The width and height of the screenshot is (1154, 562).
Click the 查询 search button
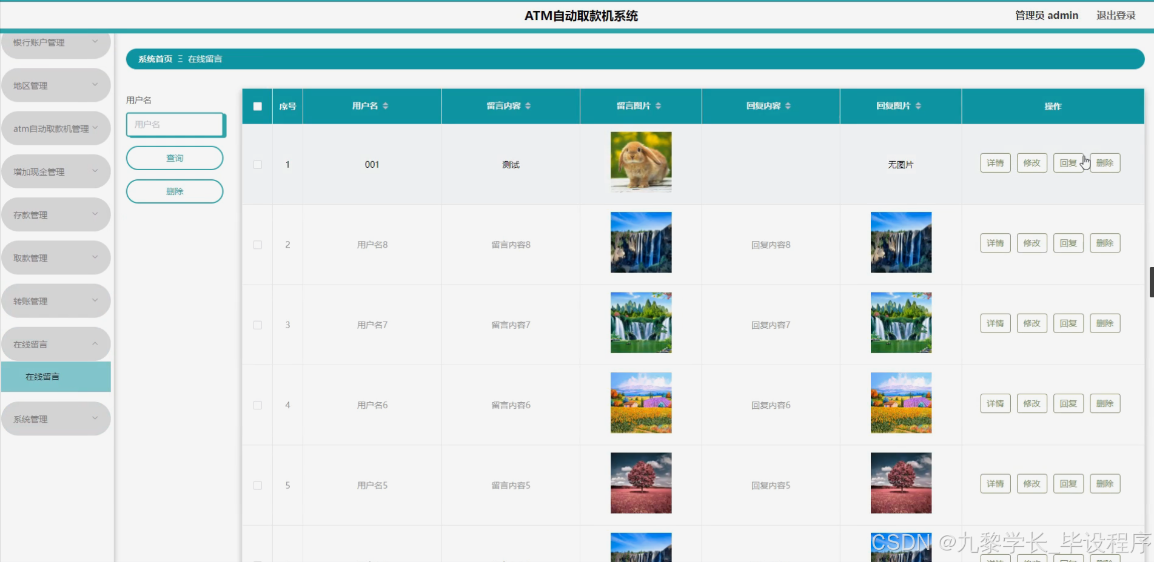click(x=175, y=158)
